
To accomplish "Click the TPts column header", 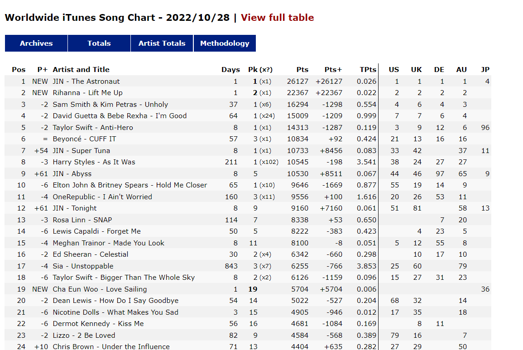I will pyautogui.click(x=368, y=69).
